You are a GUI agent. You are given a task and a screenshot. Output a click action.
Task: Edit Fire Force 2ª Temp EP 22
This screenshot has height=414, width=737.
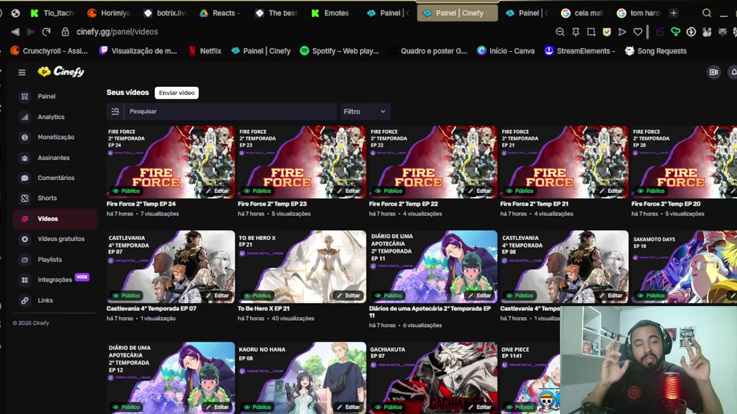pos(480,191)
